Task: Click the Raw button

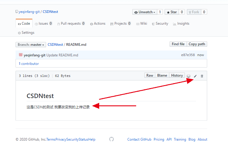Action: 150,75
